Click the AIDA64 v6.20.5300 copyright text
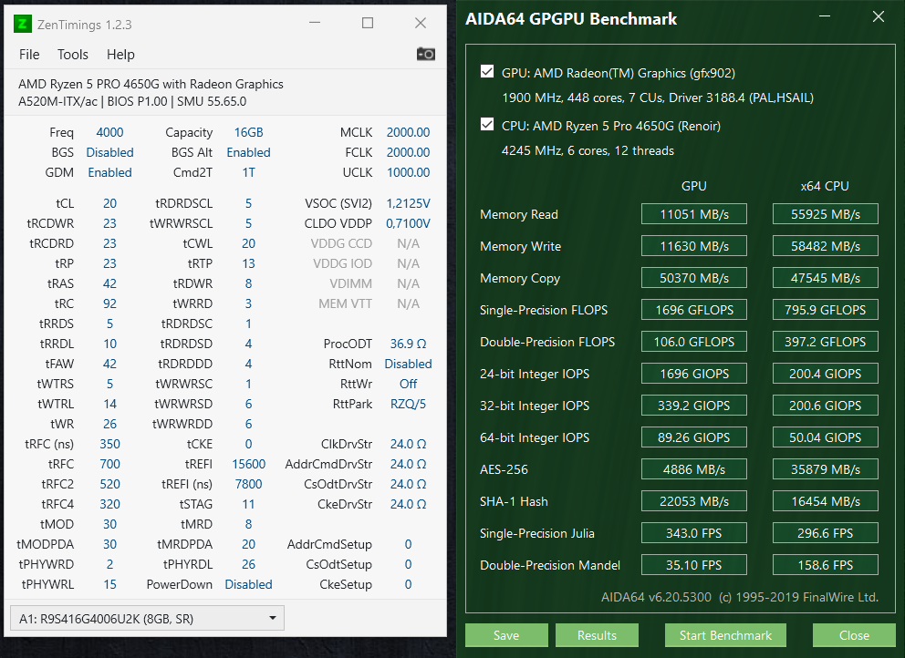 740,597
